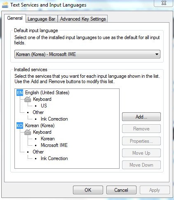Select Ink Correction under Korean
The height and width of the screenshot is (200, 174).
click(x=54, y=158)
